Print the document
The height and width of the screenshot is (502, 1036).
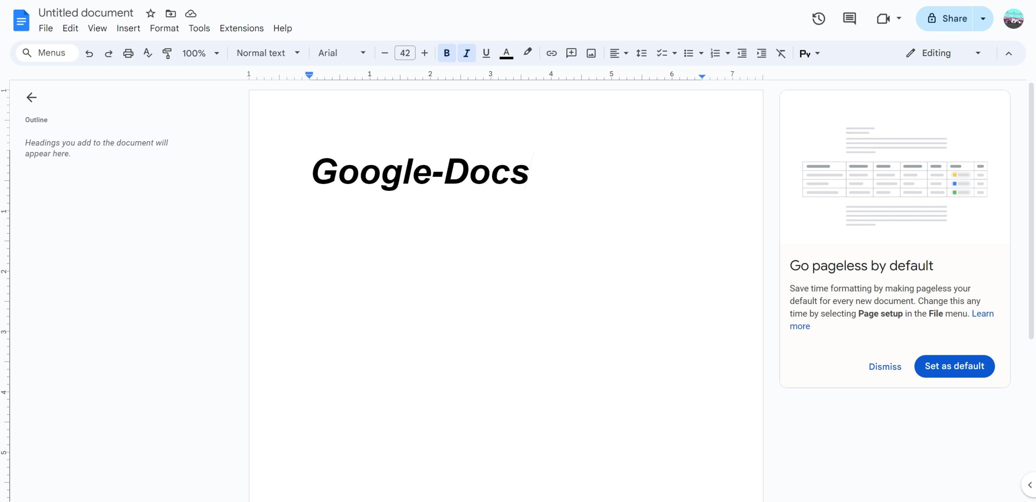click(x=128, y=53)
